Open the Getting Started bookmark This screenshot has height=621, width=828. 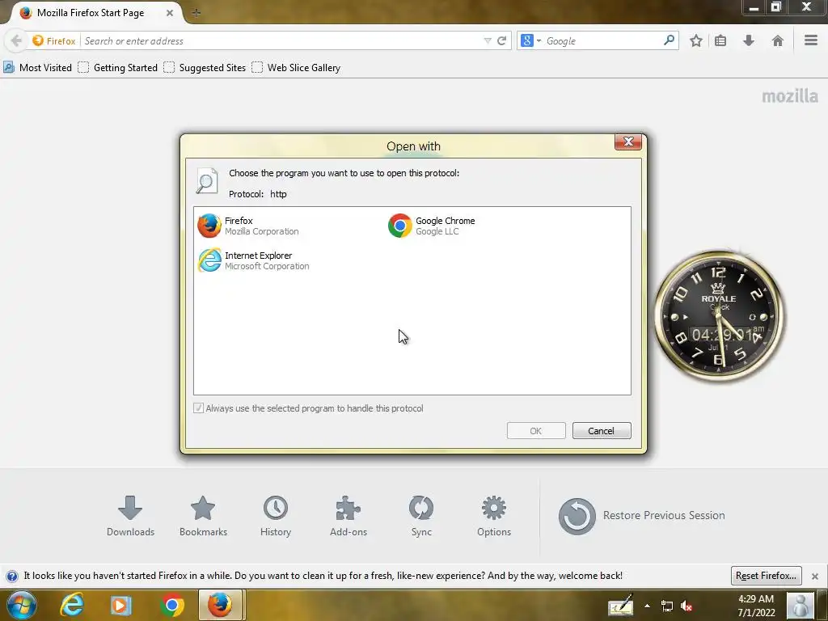click(118, 68)
